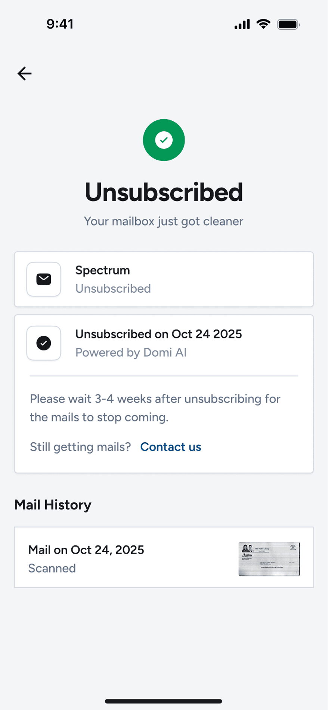This screenshot has width=328, height=710.
Task: Click the black checkmark icon in date card
Action: (44, 343)
